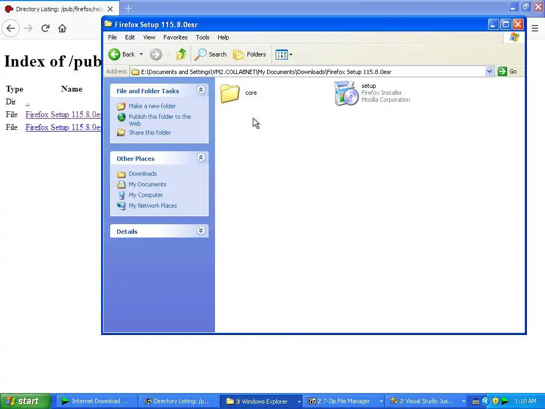Expand hidden tray icons arrow
Image resolution: width=545 pixels, height=409 pixels.
[x=486, y=401]
